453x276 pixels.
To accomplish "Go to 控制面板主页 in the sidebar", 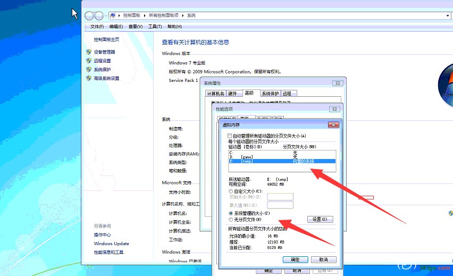I will point(106,39).
